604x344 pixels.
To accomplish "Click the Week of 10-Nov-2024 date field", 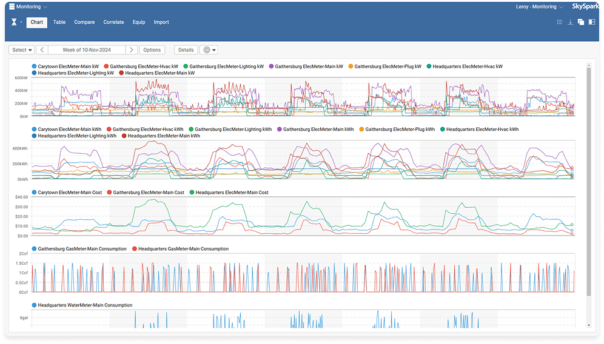I will [87, 50].
